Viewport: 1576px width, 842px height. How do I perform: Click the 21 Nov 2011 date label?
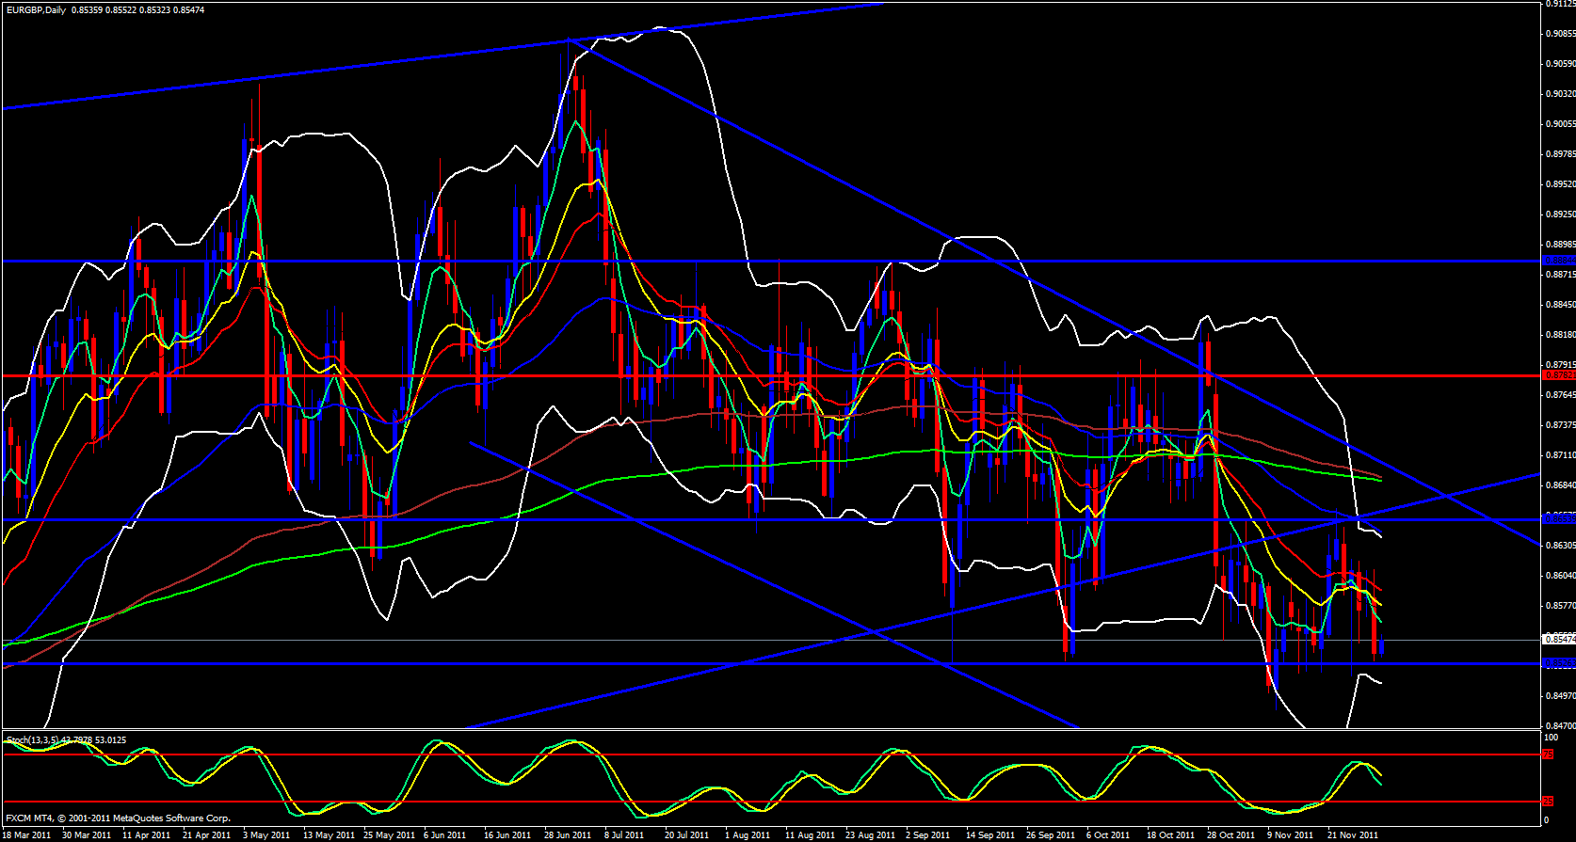click(1353, 835)
